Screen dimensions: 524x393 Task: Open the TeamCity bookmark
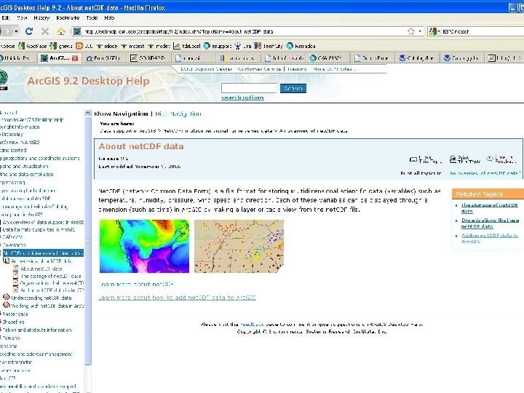tap(269, 46)
